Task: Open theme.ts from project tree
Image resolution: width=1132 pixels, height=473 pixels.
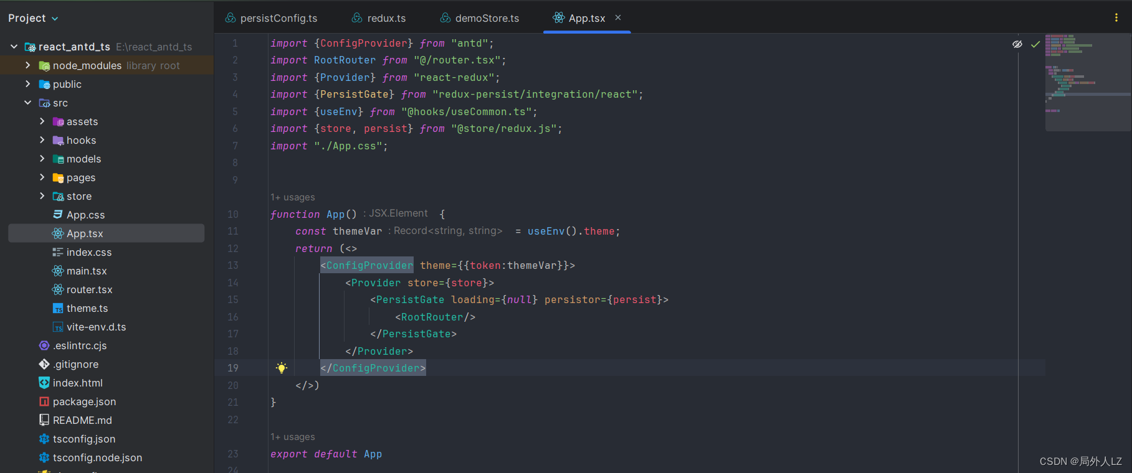Action: (87, 308)
